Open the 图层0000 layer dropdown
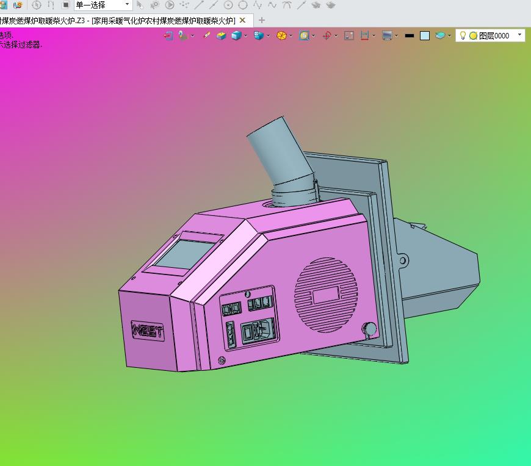The image size is (531, 466). (490, 35)
